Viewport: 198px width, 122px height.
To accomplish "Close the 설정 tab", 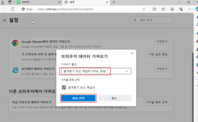I will 107,2.
